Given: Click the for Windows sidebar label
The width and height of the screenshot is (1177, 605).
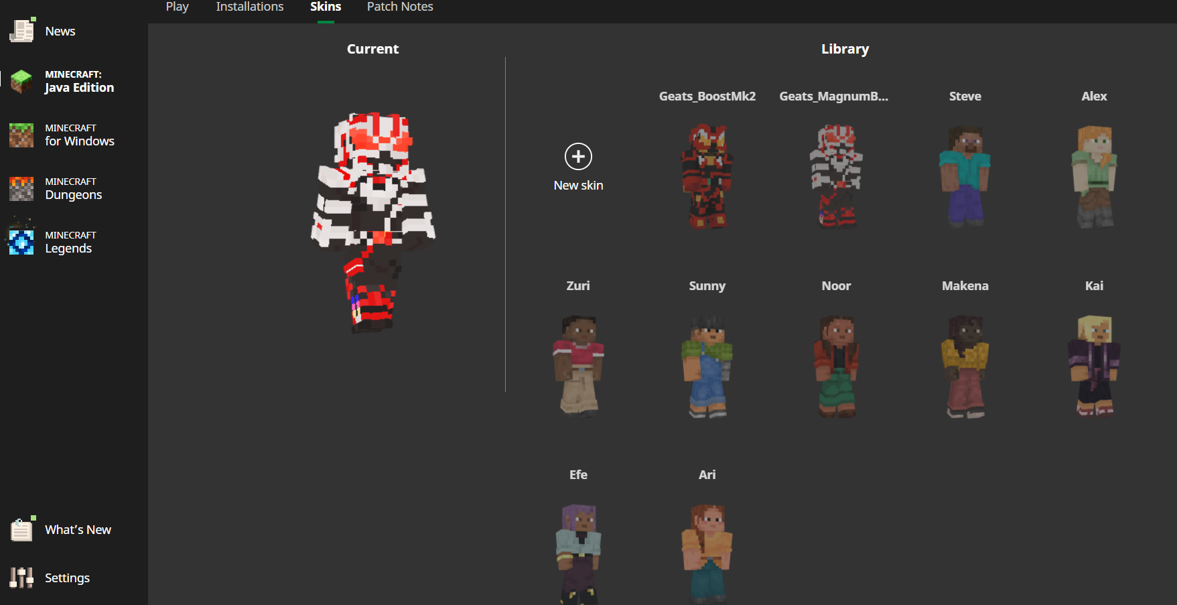Looking at the screenshot, I should coord(80,141).
